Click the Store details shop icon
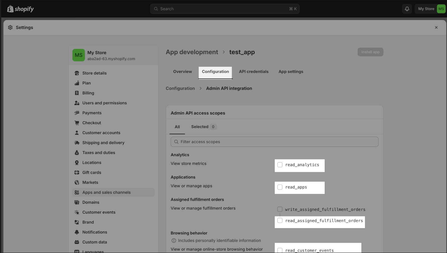This screenshot has width=447, height=253. point(77,73)
